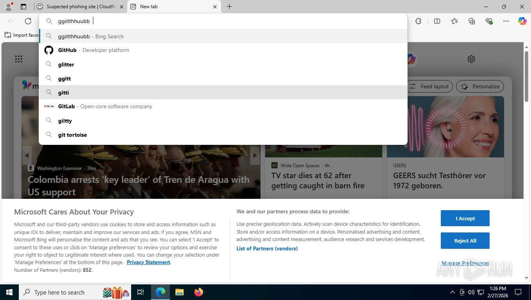The image size is (531, 300).
Task: Click the Personalize button
Action: coord(480,86)
